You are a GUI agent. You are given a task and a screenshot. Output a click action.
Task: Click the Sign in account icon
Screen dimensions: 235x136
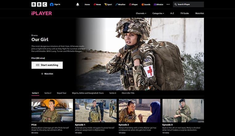click(52, 4)
